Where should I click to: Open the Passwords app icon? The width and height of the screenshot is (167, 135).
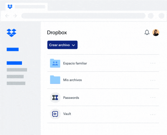[55, 98]
